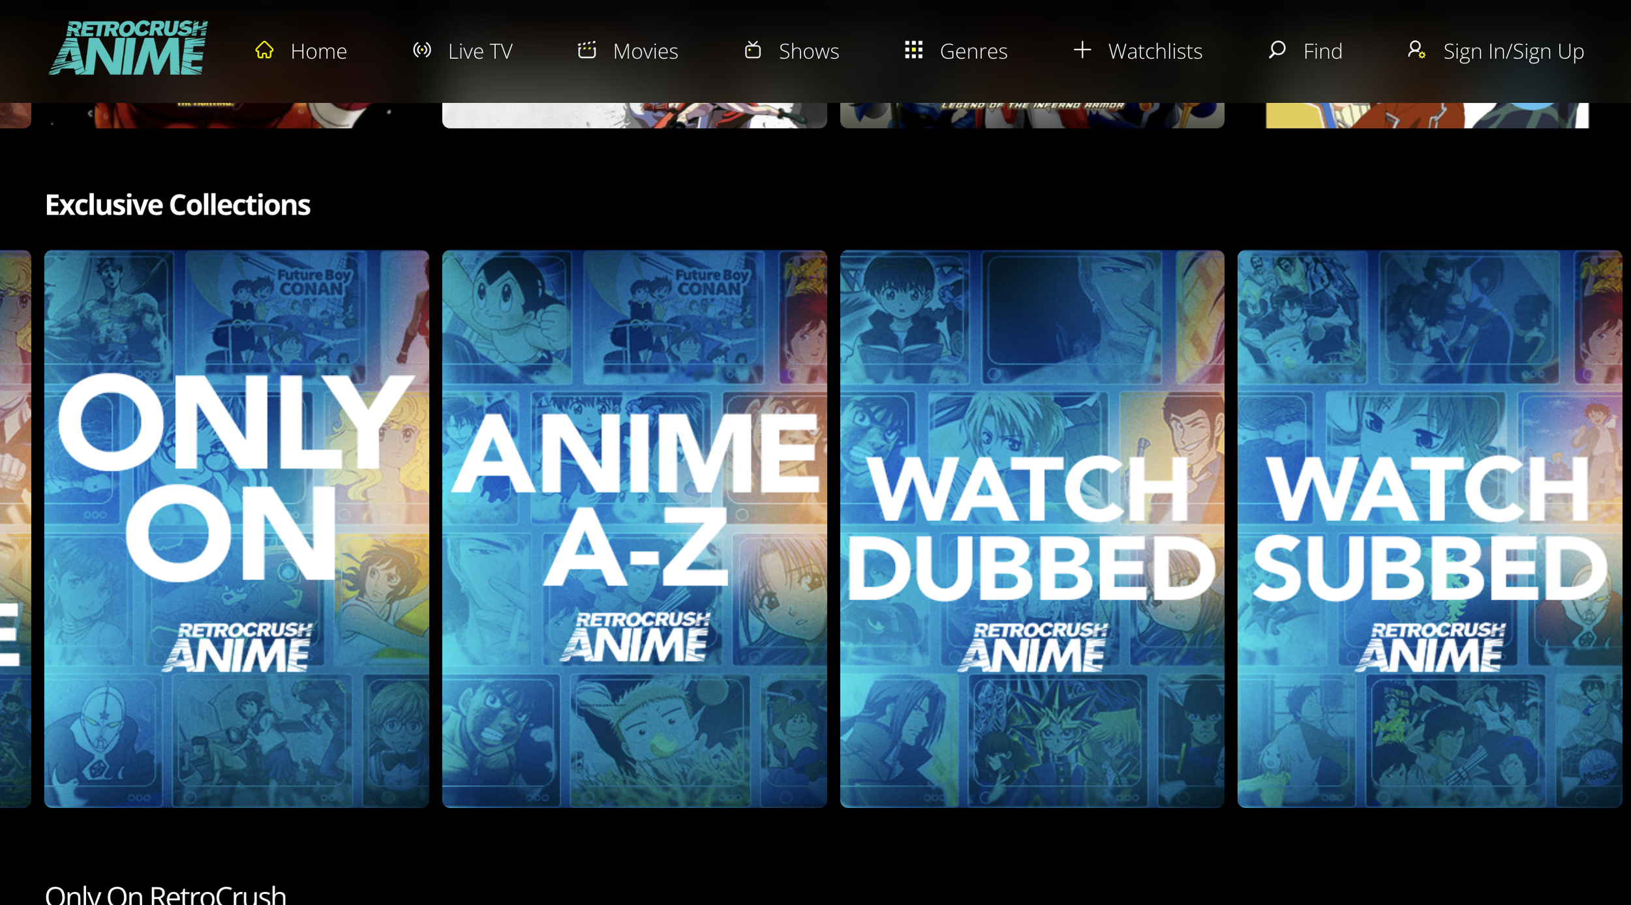
Task: Open Genres using the grid icon
Action: click(x=913, y=49)
